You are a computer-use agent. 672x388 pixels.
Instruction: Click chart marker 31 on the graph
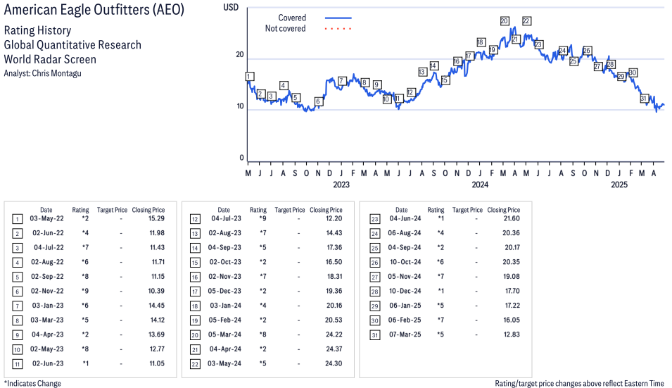pos(644,98)
